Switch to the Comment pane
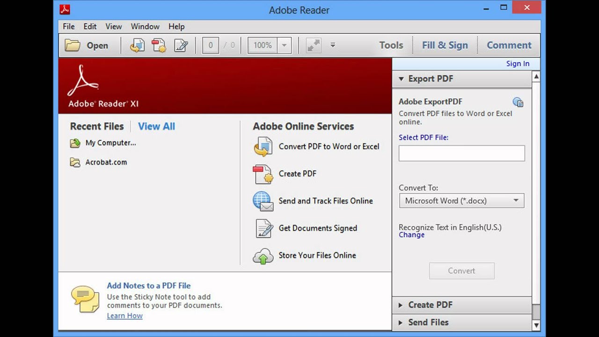The image size is (599, 337). (509, 45)
